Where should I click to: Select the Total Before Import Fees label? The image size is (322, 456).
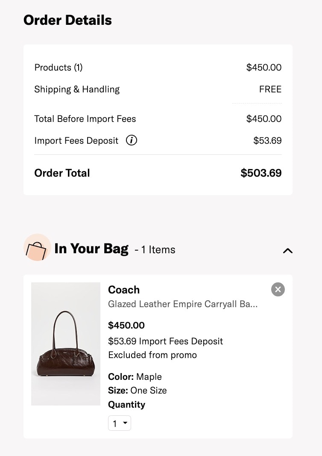85,118
